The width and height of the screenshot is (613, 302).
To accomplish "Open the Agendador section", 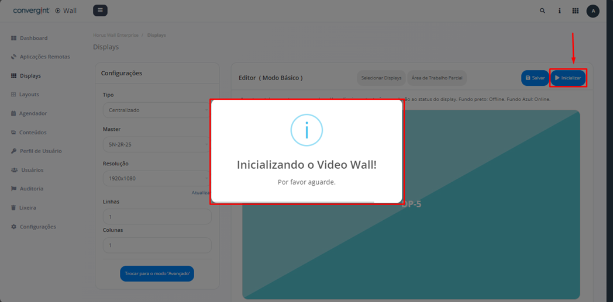I will click(33, 113).
